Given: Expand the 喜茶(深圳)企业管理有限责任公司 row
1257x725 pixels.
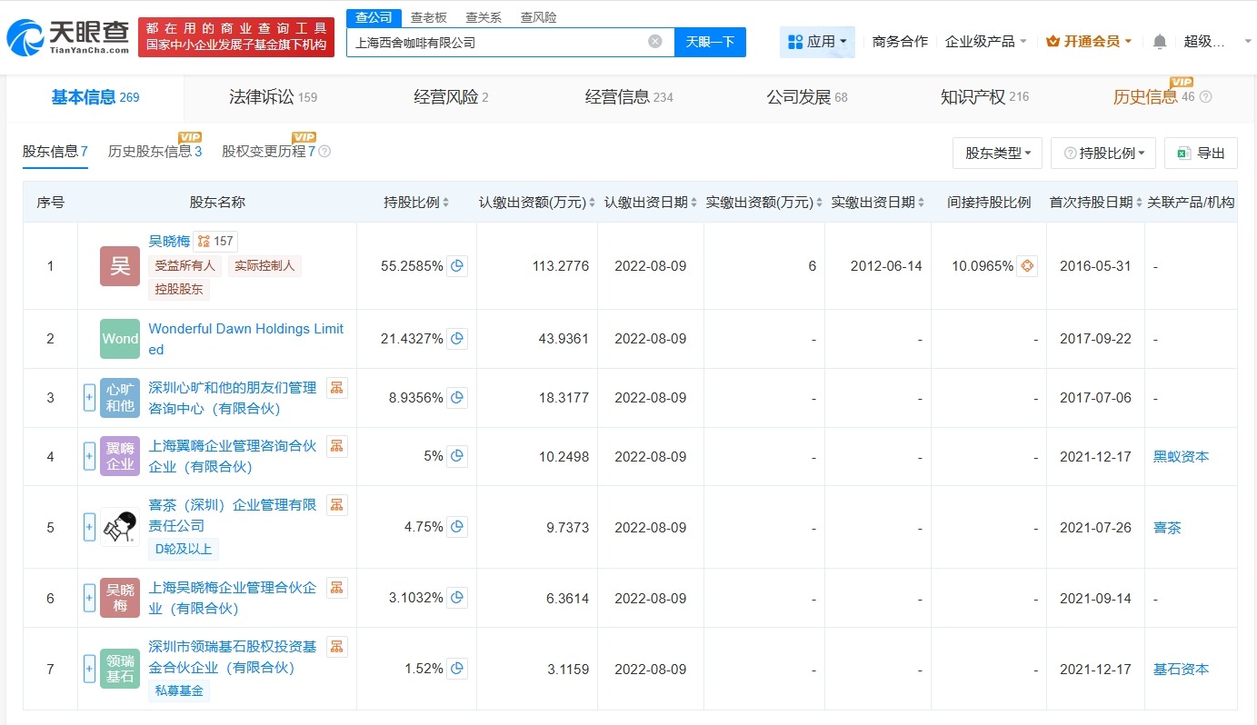Looking at the screenshot, I should pos(89,527).
